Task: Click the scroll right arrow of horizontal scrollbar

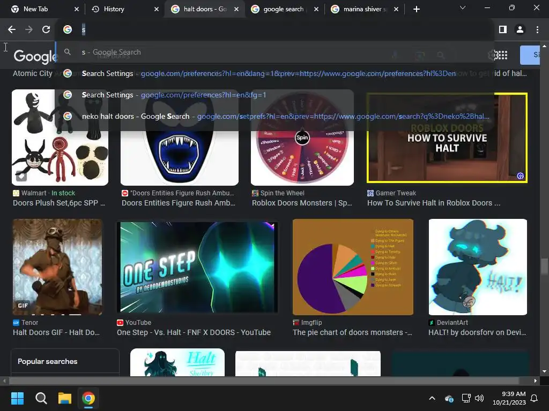Action: click(x=536, y=380)
